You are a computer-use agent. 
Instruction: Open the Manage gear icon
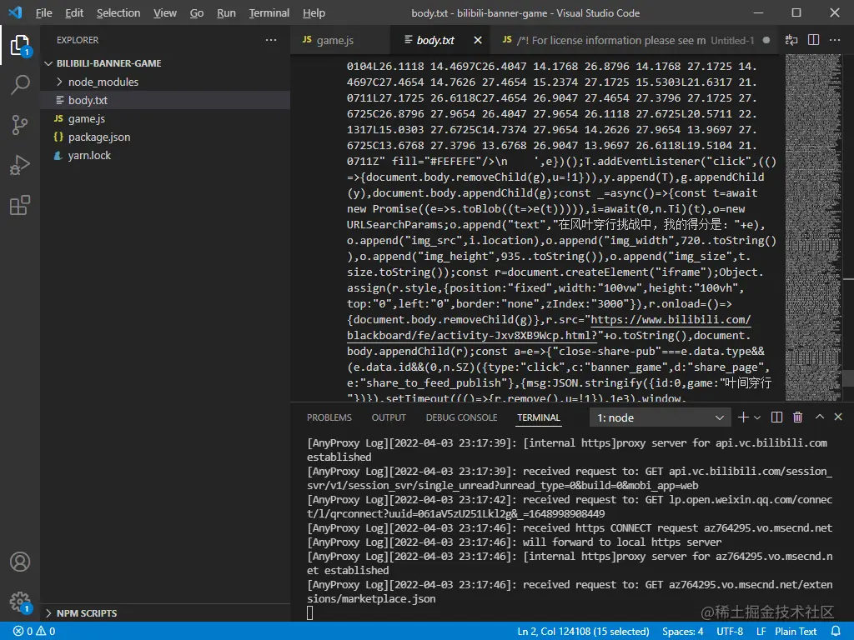tap(20, 602)
